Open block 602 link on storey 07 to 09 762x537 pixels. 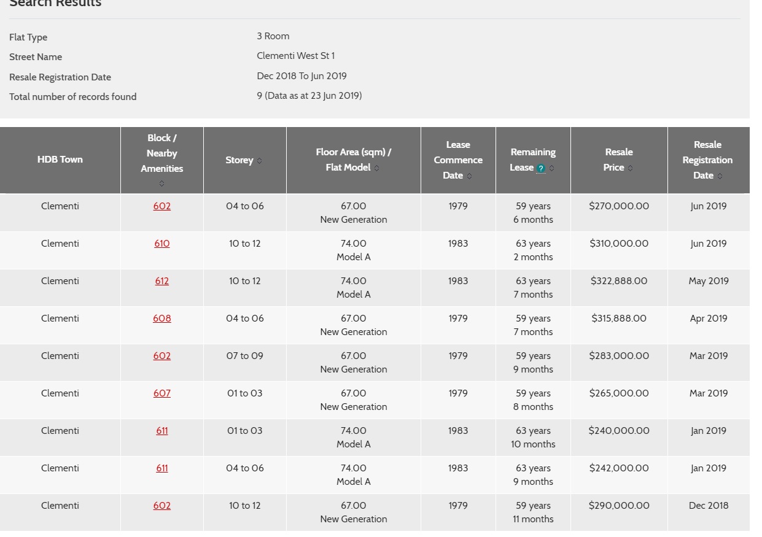[162, 356]
